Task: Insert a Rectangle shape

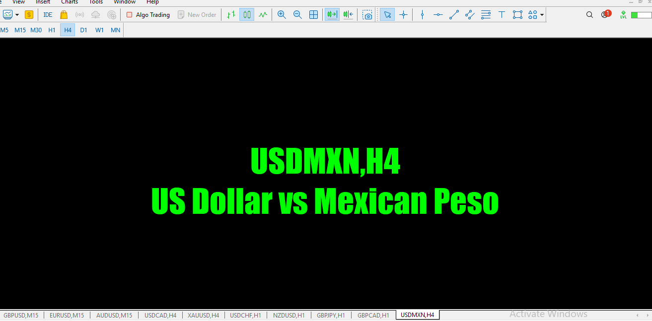Action: [517, 14]
